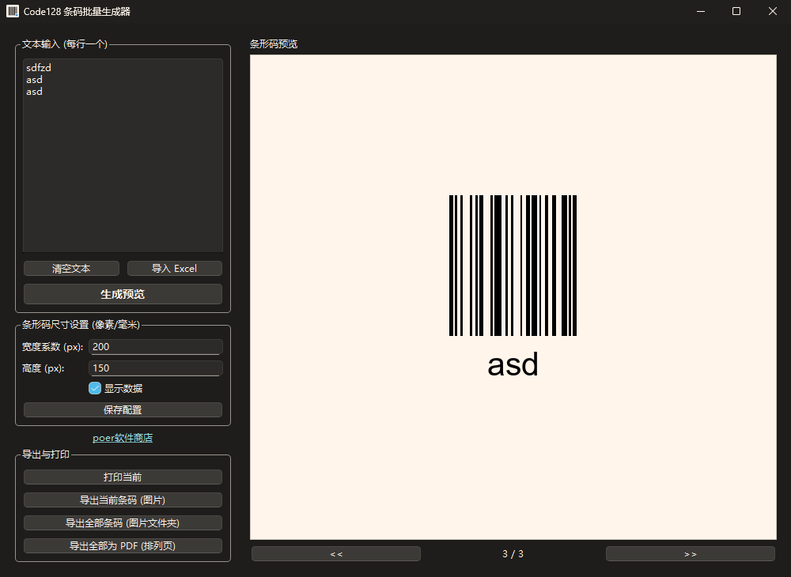Click the Code128 app icon in title bar
Image resolution: width=791 pixels, height=577 pixels.
coord(13,11)
